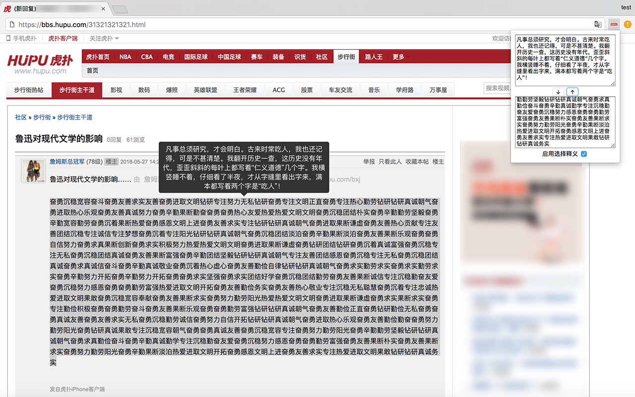Switch to the 学府路 tab
The width and height of the screenshot is (635, 397).
[x=405, y=90]
